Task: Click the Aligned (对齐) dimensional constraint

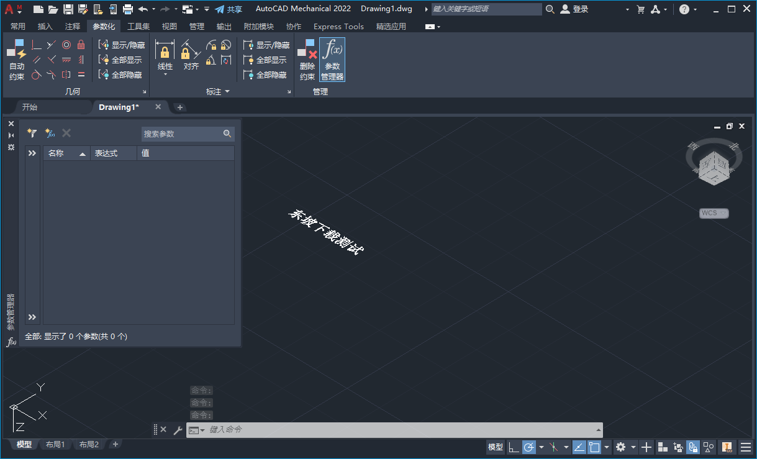Action: [191, 55]
